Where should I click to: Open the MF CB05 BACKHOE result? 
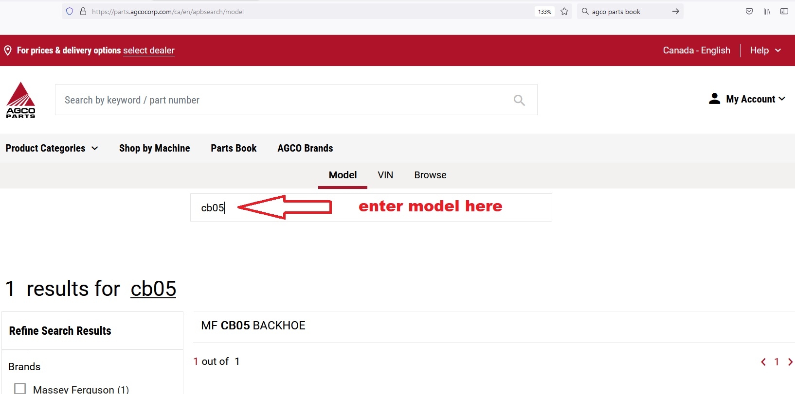[253, 325]
